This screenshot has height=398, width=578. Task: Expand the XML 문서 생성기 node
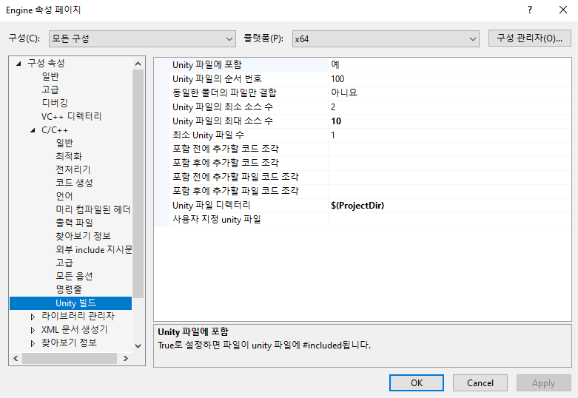tap(33, 330)
